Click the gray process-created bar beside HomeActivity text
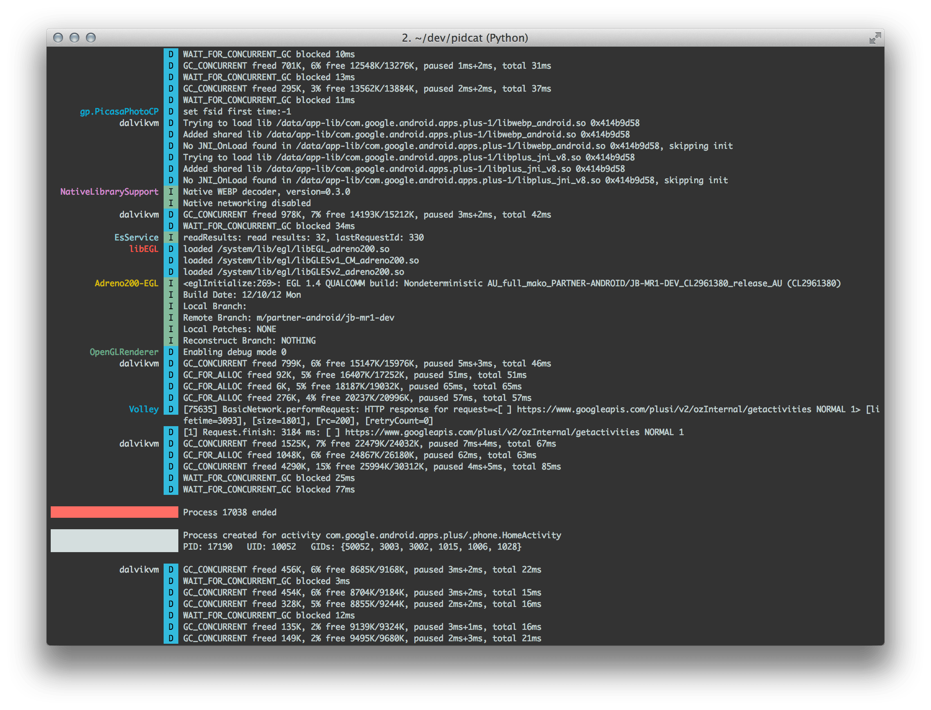Screen dimensions: 931x710 tap(114, 541)
